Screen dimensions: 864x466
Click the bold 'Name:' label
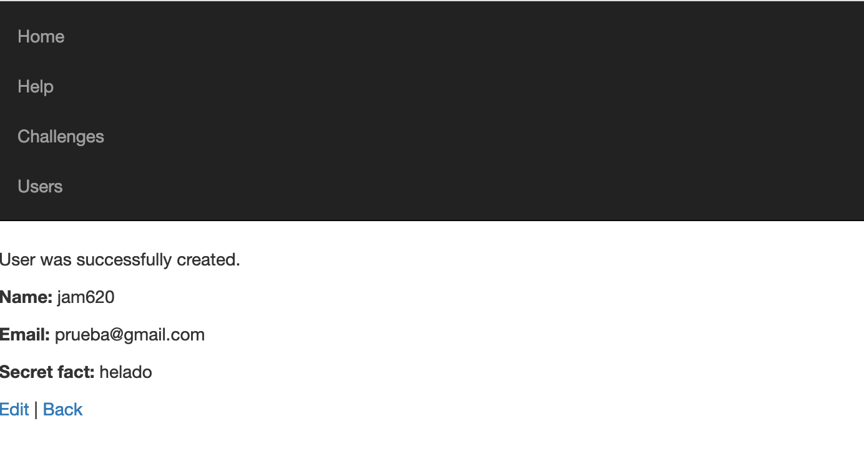point(26,297)
